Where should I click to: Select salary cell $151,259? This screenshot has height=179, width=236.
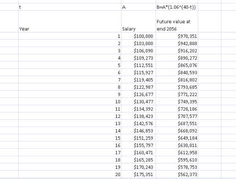pos(138,138)
